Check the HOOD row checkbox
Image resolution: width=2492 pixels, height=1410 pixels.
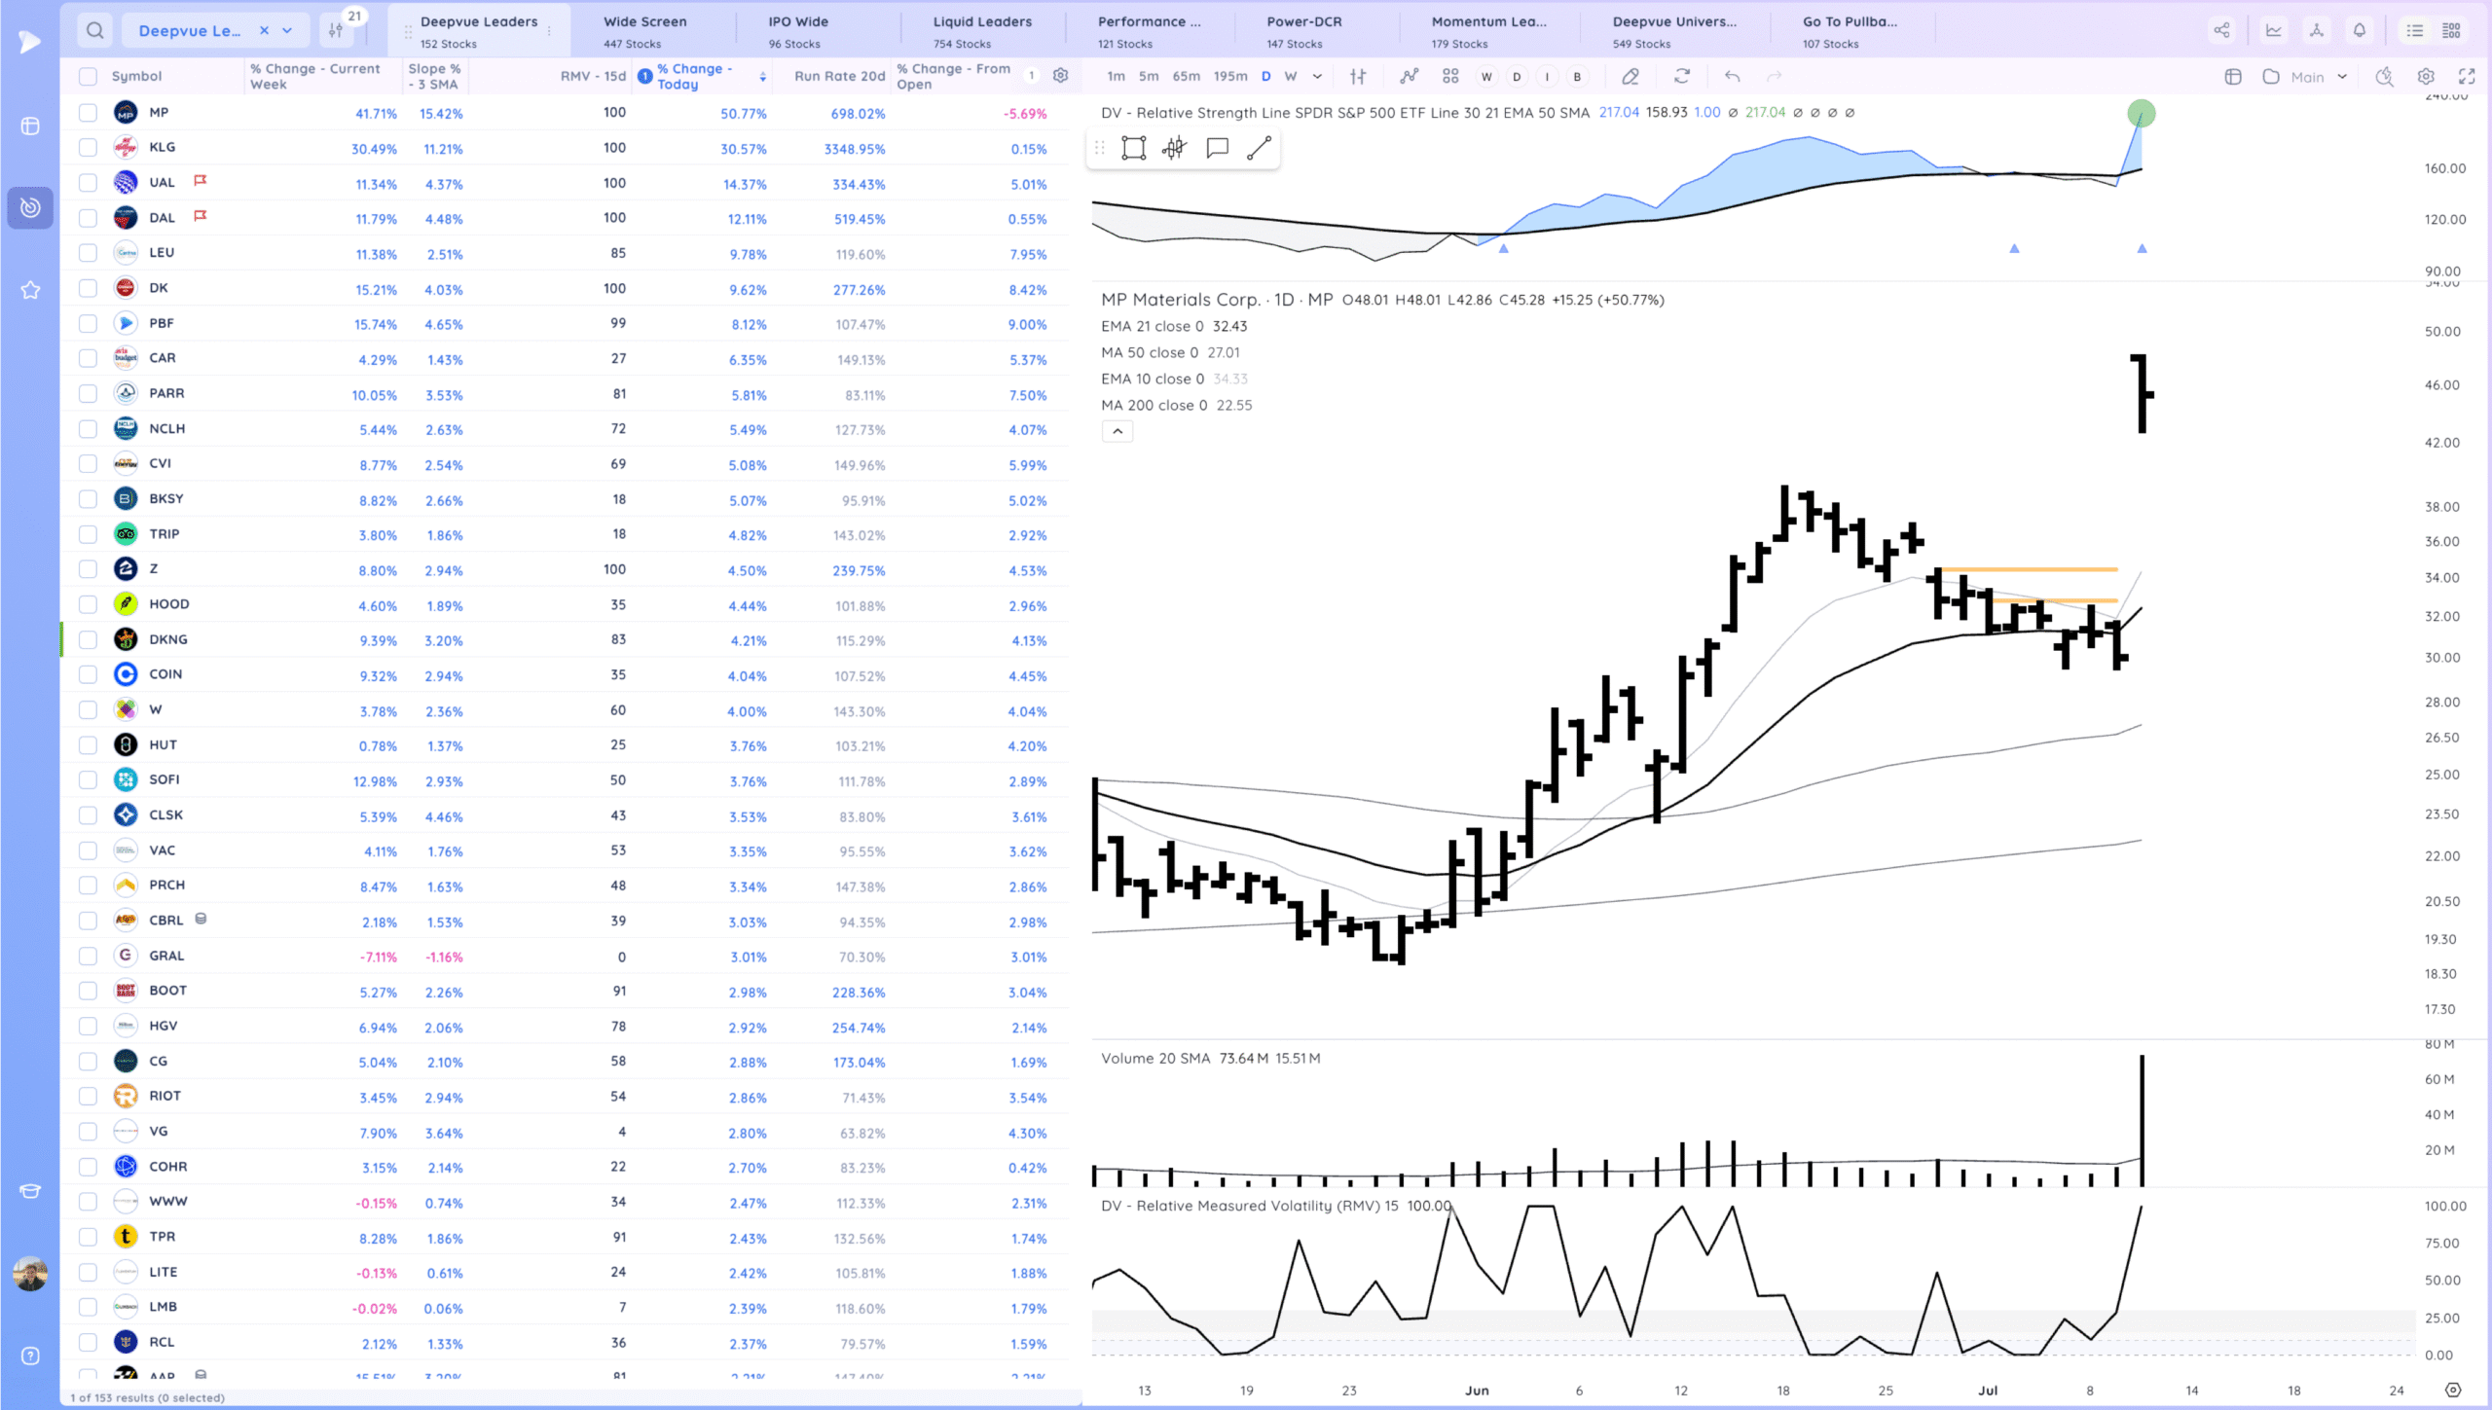(x=88, y=604)
